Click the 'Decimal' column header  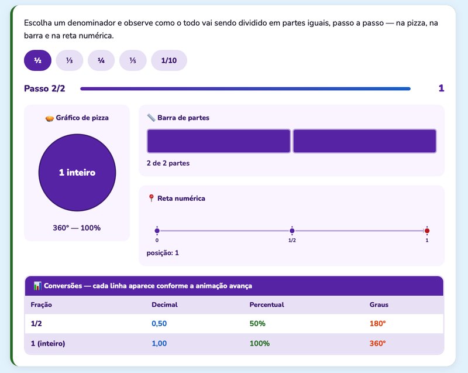[x=164, y=304]
